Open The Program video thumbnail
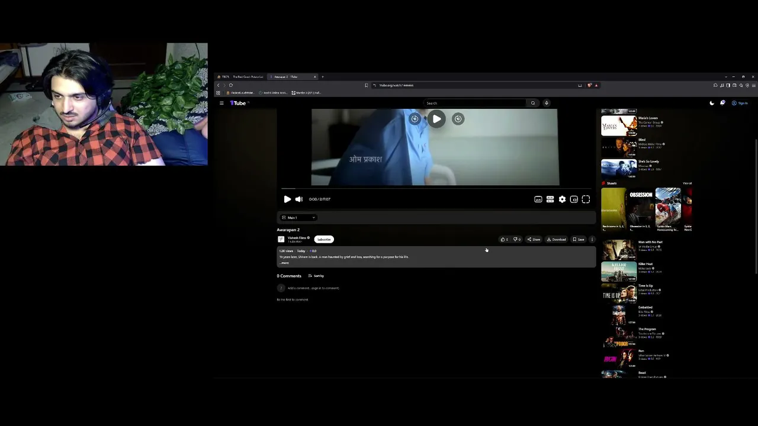 619,337
